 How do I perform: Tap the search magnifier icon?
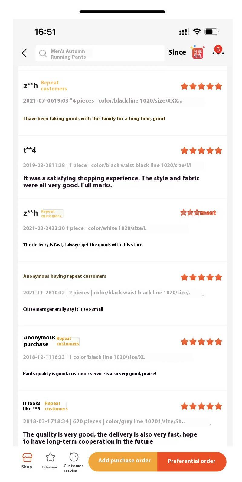click(43, 54)
